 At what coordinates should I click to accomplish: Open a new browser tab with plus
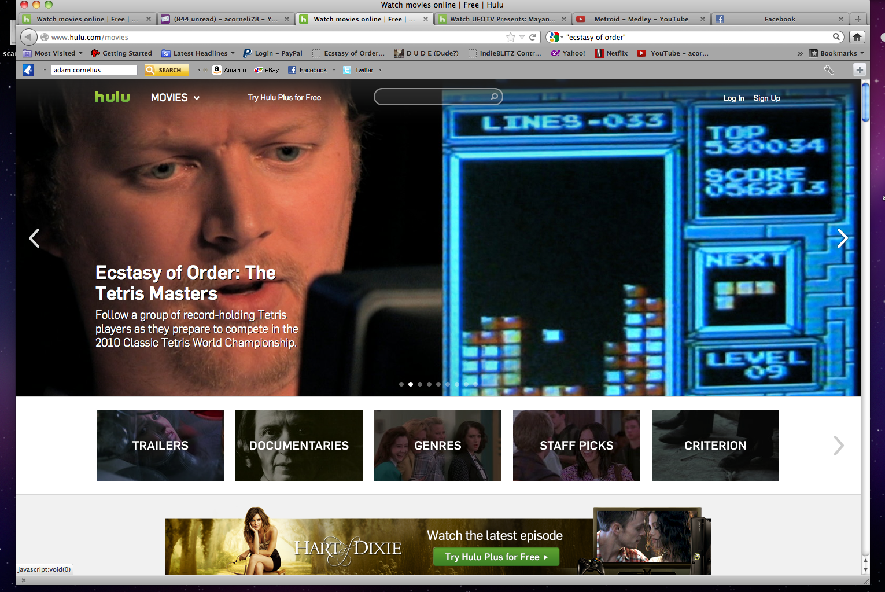[858, 19]
